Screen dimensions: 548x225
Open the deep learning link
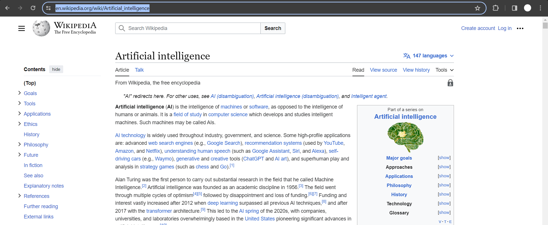[x=223, y=203]
